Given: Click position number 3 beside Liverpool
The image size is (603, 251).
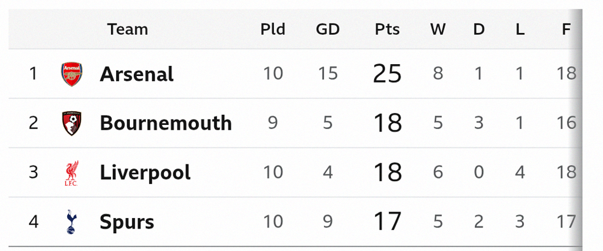Looking at the screenshot, I should [x=33, y=173].
